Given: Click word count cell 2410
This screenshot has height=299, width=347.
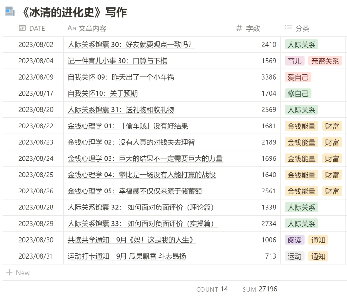Looking at the screenshot, I should pyautogui.click(x=256, y=44).
